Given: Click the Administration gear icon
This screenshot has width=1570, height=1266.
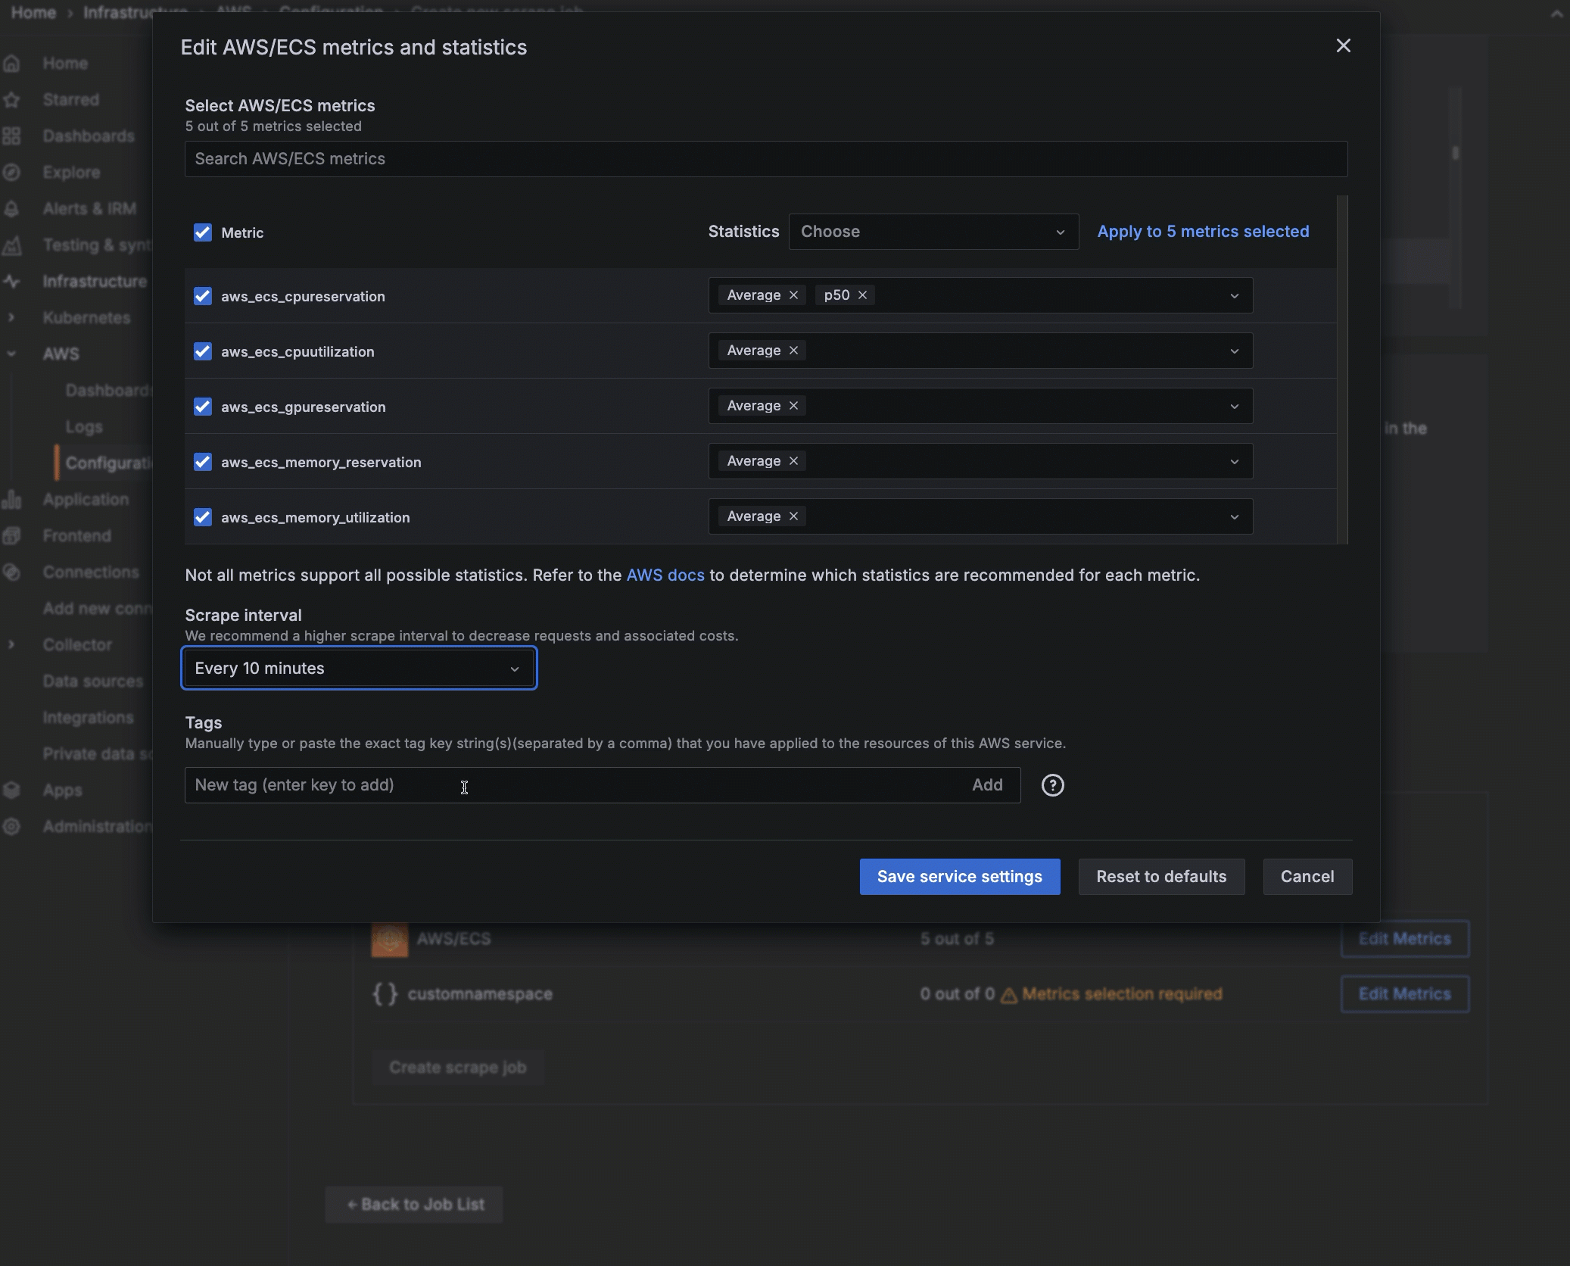Looking at the screenshot, I should [11, 827].
